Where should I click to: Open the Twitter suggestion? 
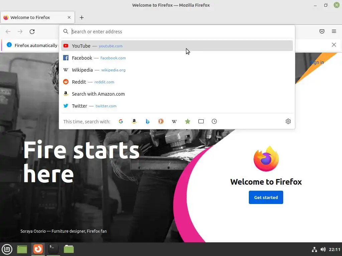coord(177,106)
